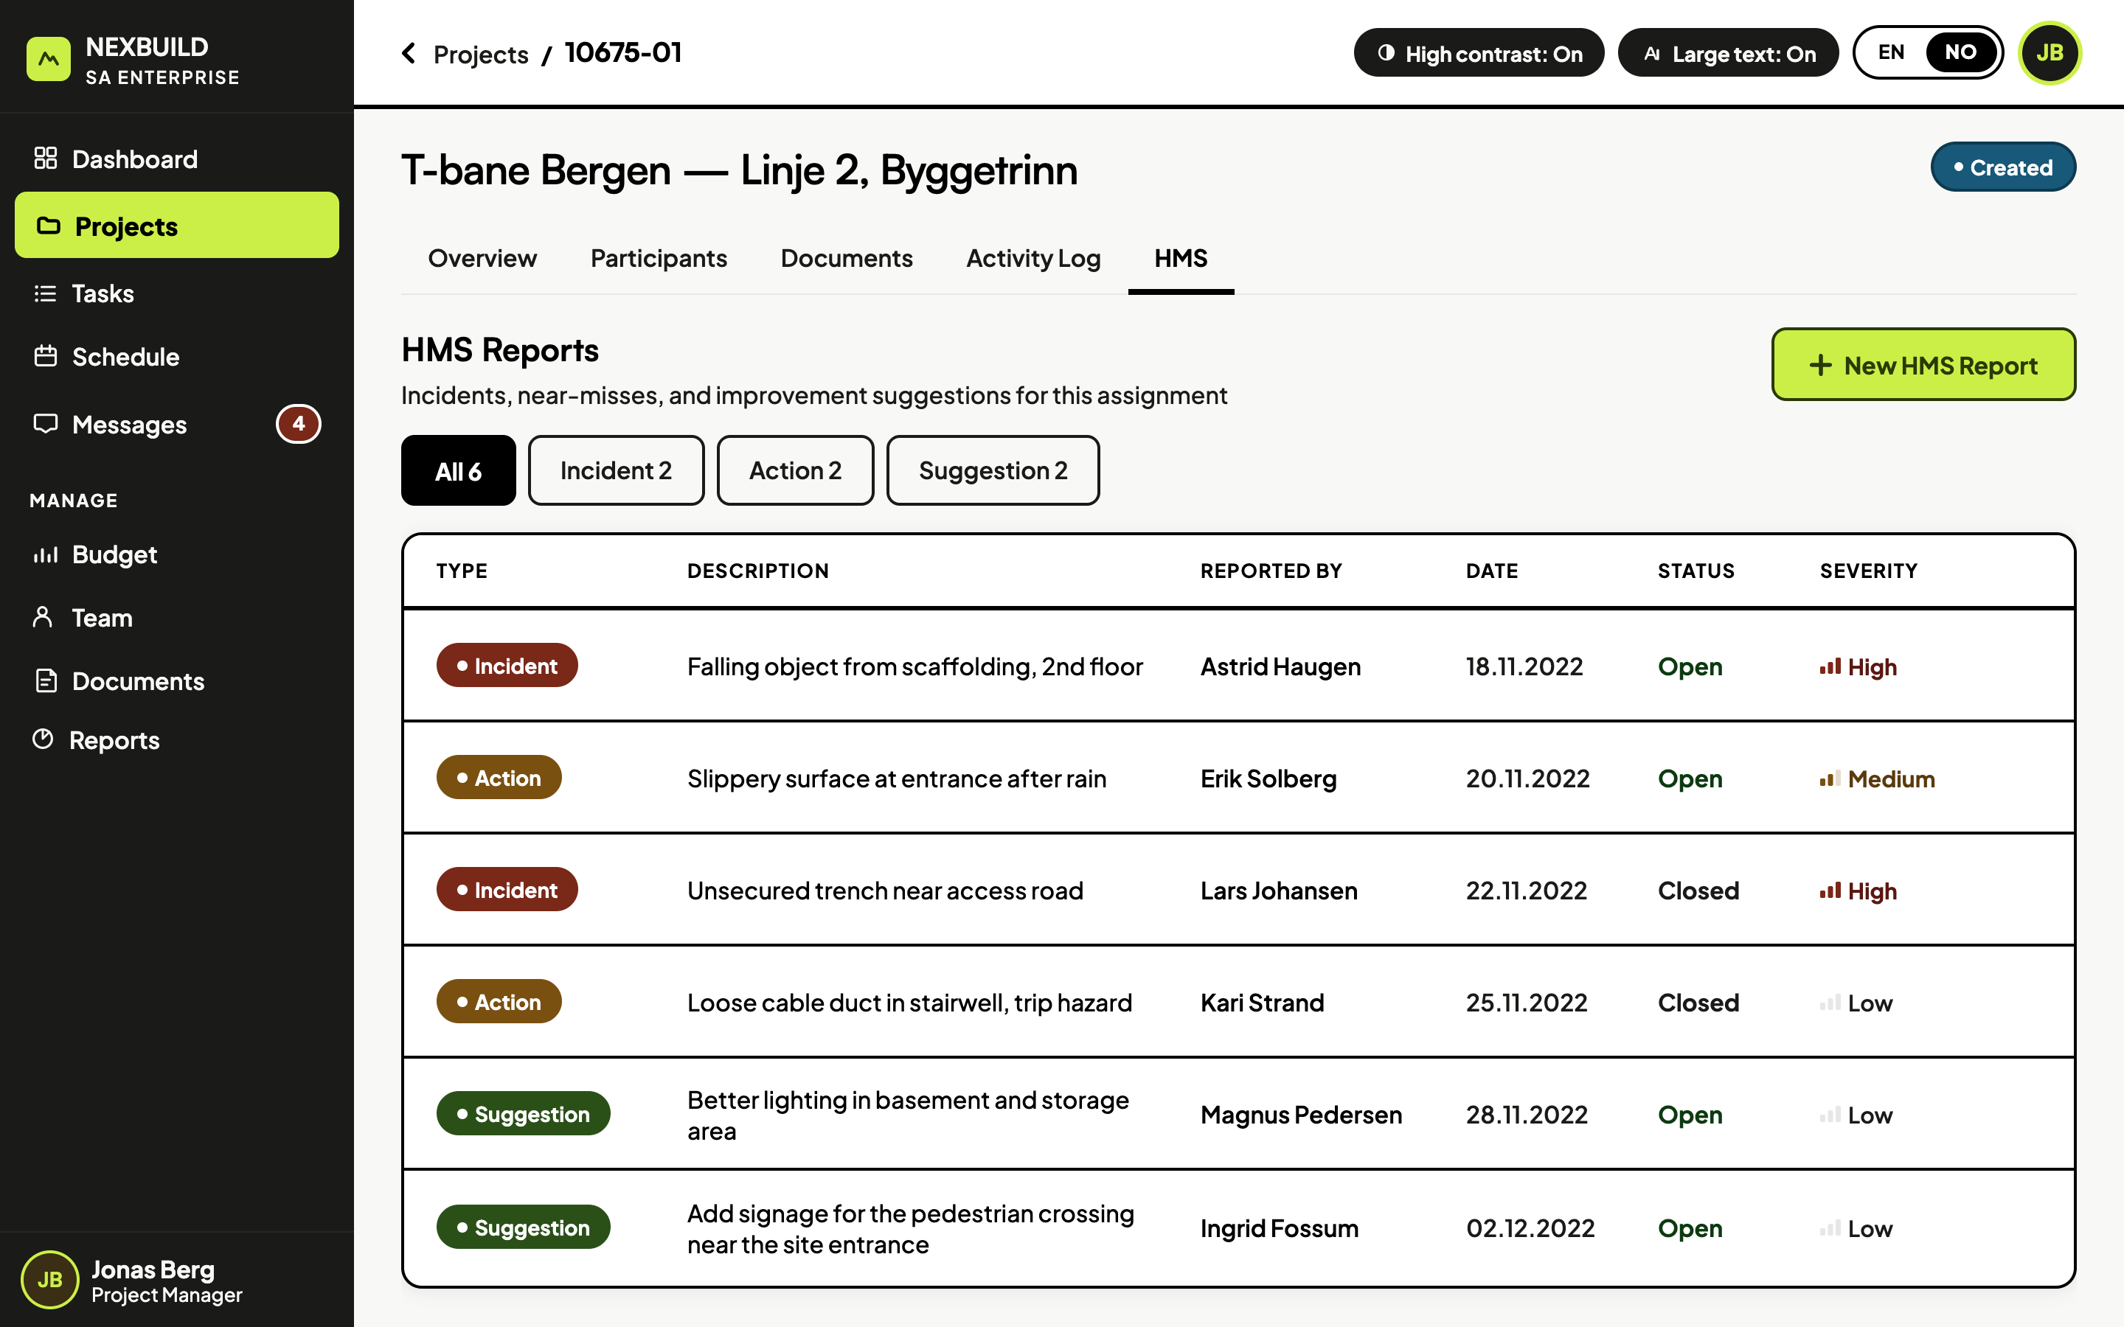The height and width of the screenshot is (1327, 2124).
Task: Open the Tasks list icon
Action: [x=45, y=293]
